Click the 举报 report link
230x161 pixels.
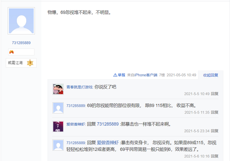[121, 75]
